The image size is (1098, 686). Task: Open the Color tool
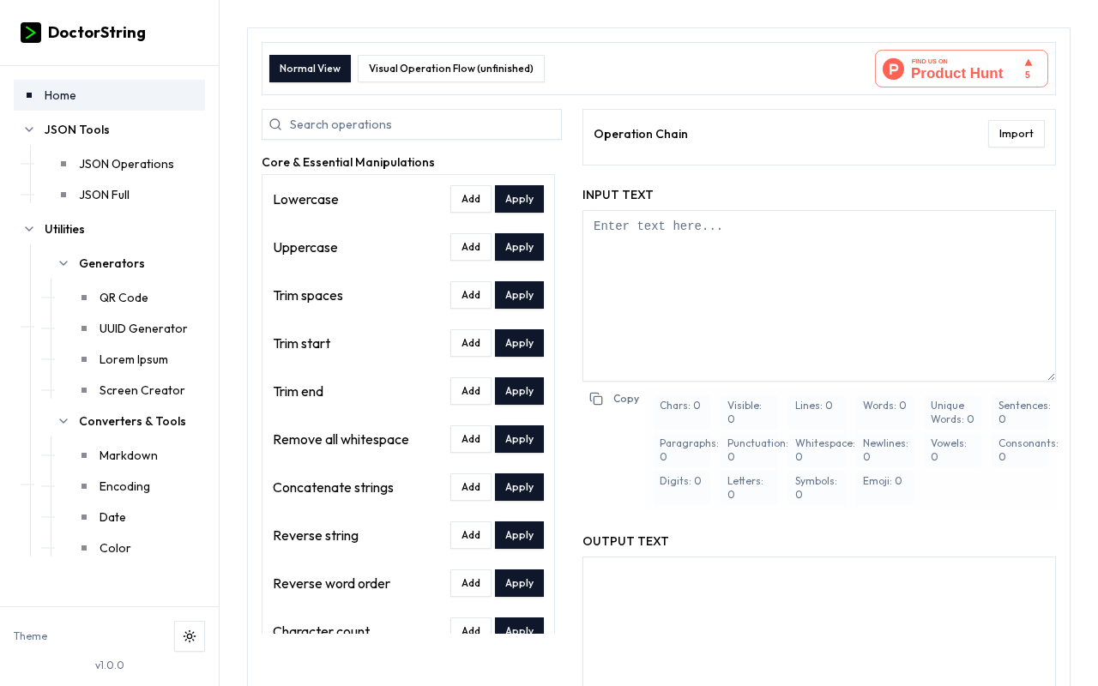115,548
